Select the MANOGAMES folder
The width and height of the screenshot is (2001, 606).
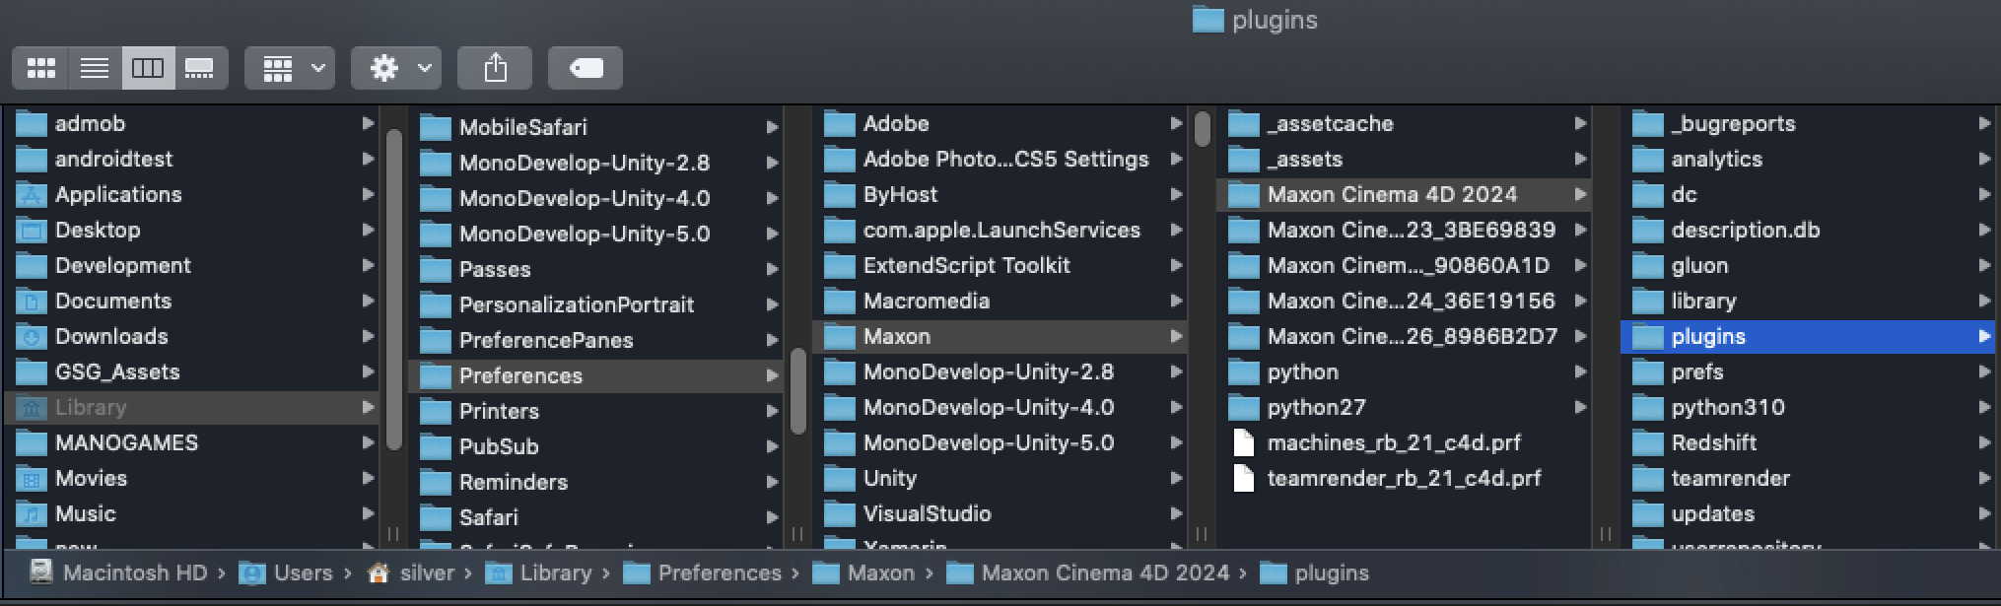(191, 443)
